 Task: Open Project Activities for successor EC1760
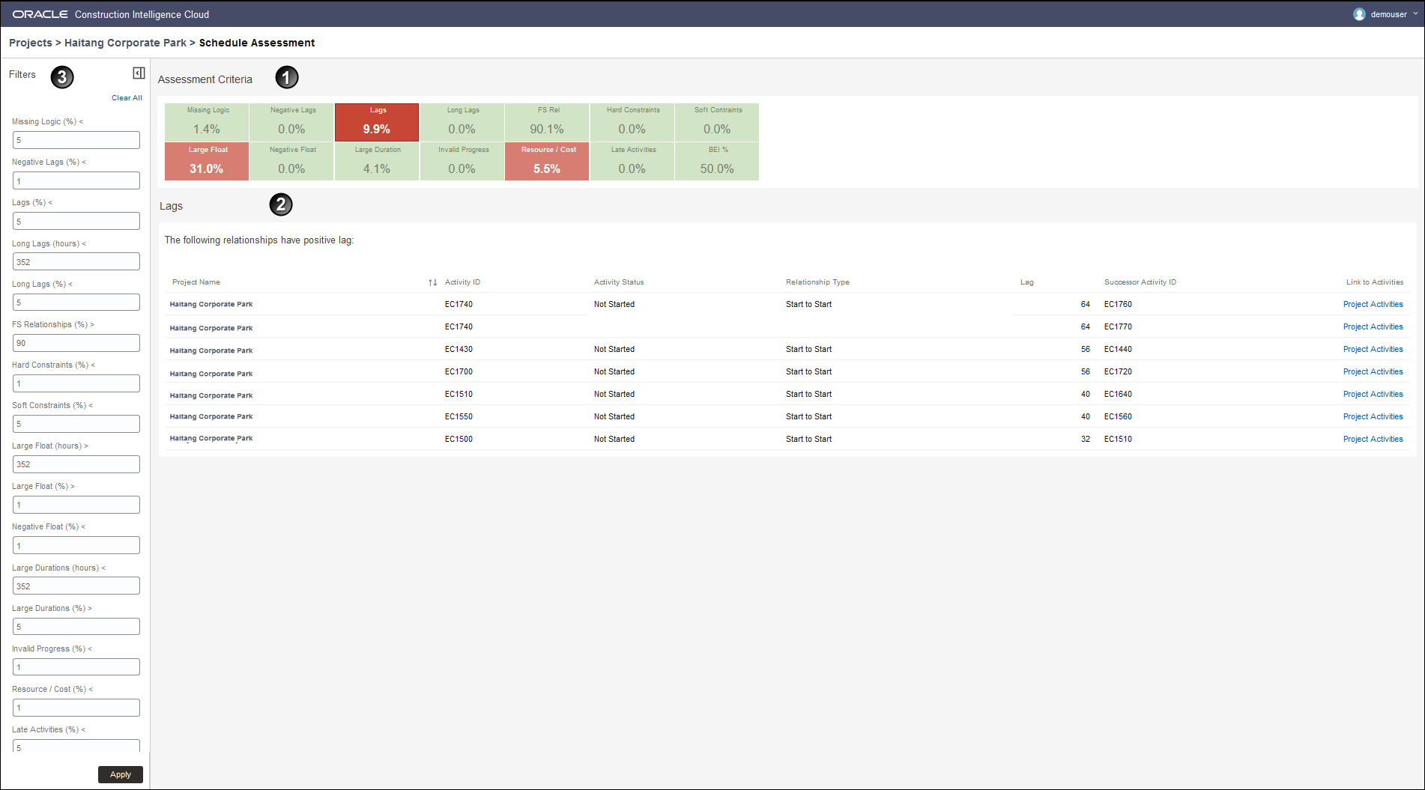pyautogui.click(x=1373, y=304)
